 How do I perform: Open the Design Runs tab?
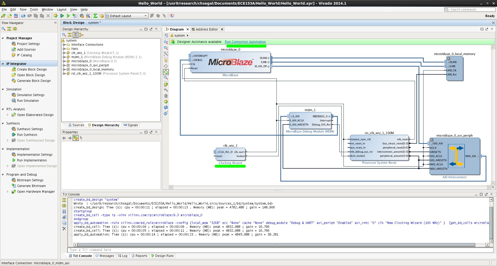point(162,256)
